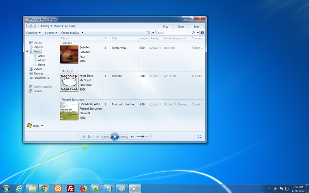
Task: Open the Organize menu
Action: pyautogui.click(x=33, y=33)
